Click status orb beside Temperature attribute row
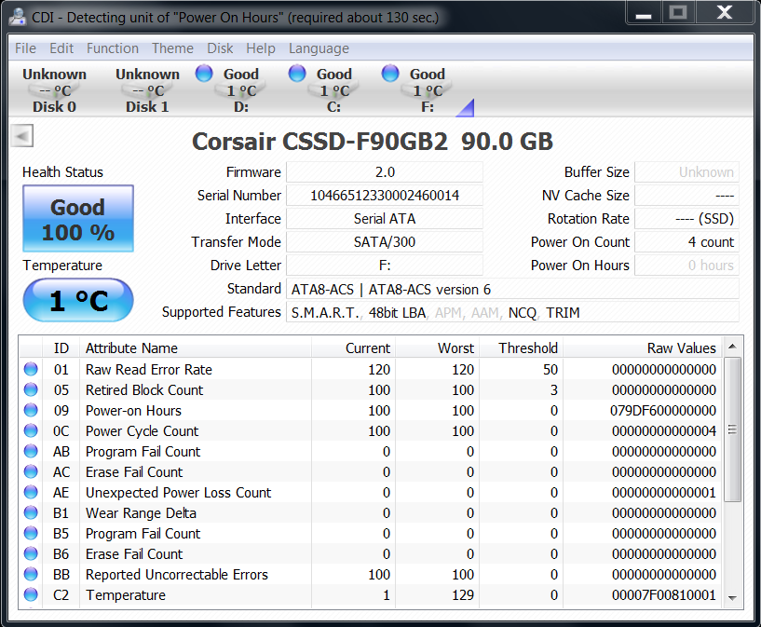This screenshot has height=627, width=761. point(32,595)
